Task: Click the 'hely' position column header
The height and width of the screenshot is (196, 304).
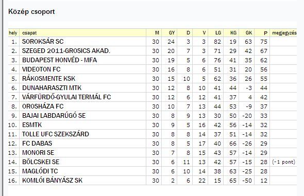Action: click(x=13, y=33)
